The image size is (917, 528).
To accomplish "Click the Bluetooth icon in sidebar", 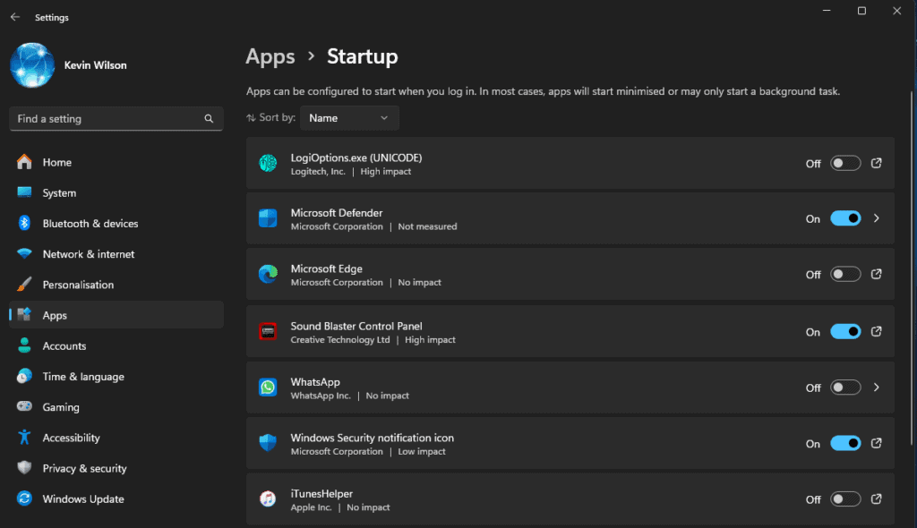I will tap(24, 223).
